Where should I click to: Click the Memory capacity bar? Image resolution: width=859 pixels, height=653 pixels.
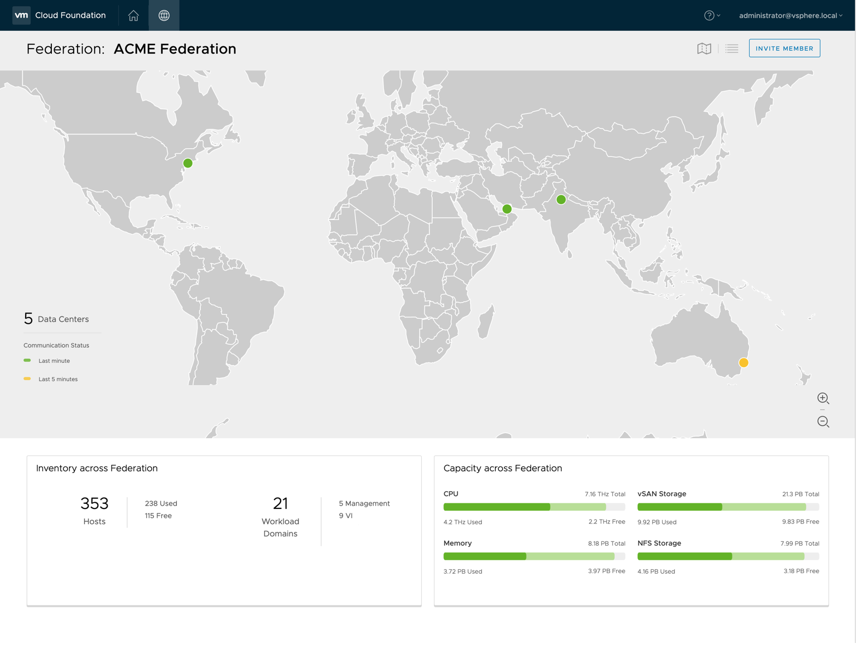pyautogui.click(x=534, y=556)
